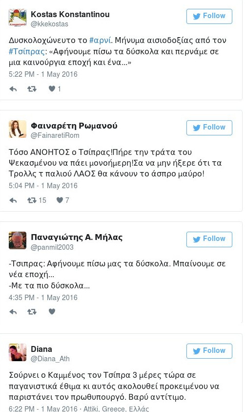Reply to Παναγιώτης Α. Μήλας's tweet
The image size is (245, 412).
tap(13, 312)
